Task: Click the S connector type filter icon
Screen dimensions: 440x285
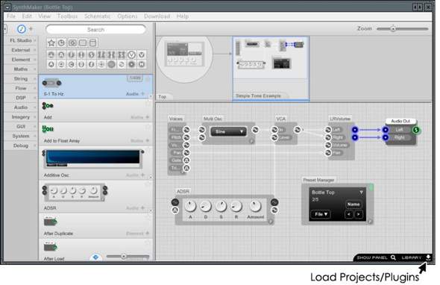Action: (x=92, y=54)
